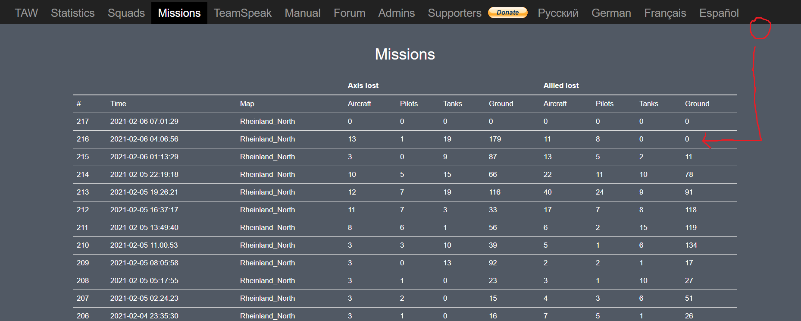Switch language to German
801x321 pixels.
pyautogui.click(x=611, y=13)
